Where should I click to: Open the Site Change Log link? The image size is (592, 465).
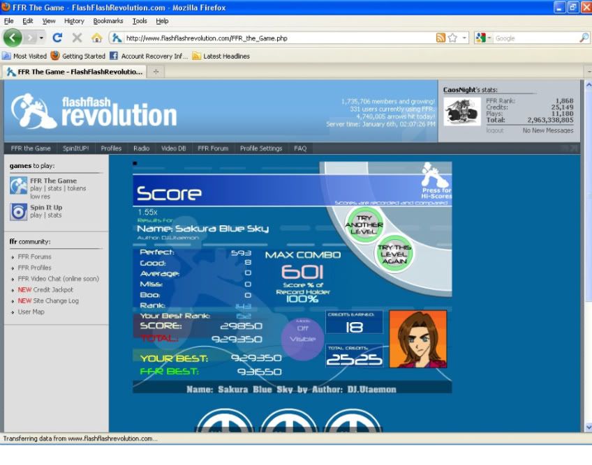tap(56, 300)
